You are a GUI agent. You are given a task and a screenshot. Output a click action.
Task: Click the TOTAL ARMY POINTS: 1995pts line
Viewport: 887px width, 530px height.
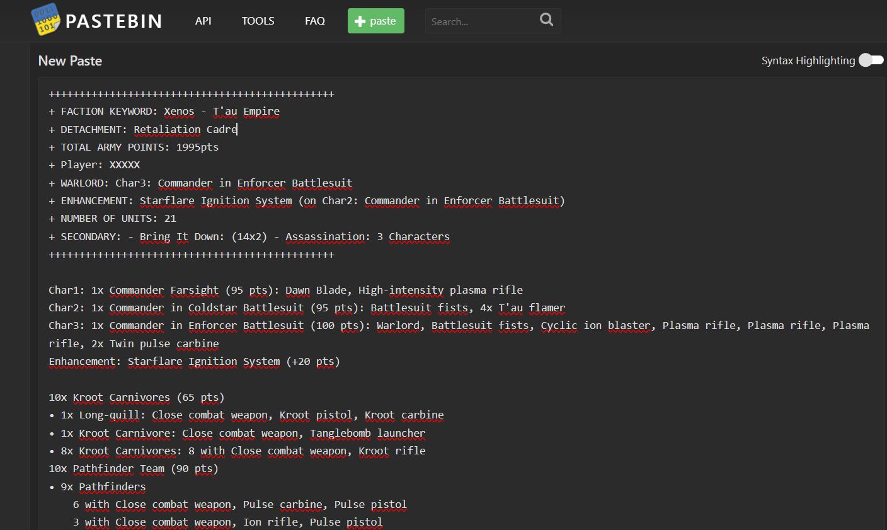[x=134, y=147]
